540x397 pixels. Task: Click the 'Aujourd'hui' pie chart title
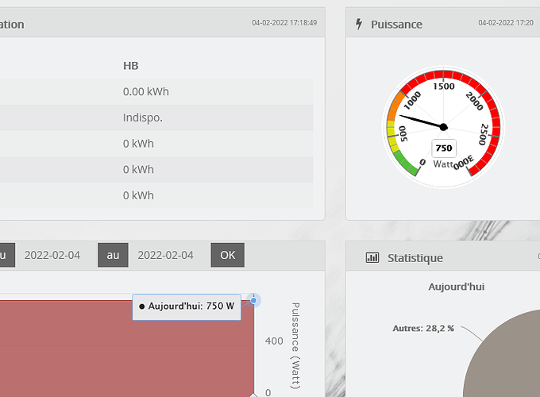tap(457, 287)
